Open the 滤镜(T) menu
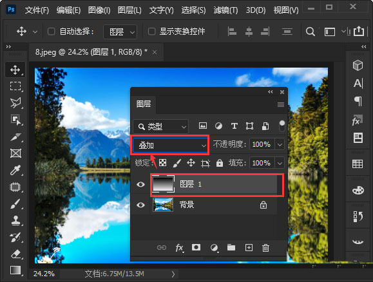The height and width of the screenshot is (282, 373). click(225, 10)
